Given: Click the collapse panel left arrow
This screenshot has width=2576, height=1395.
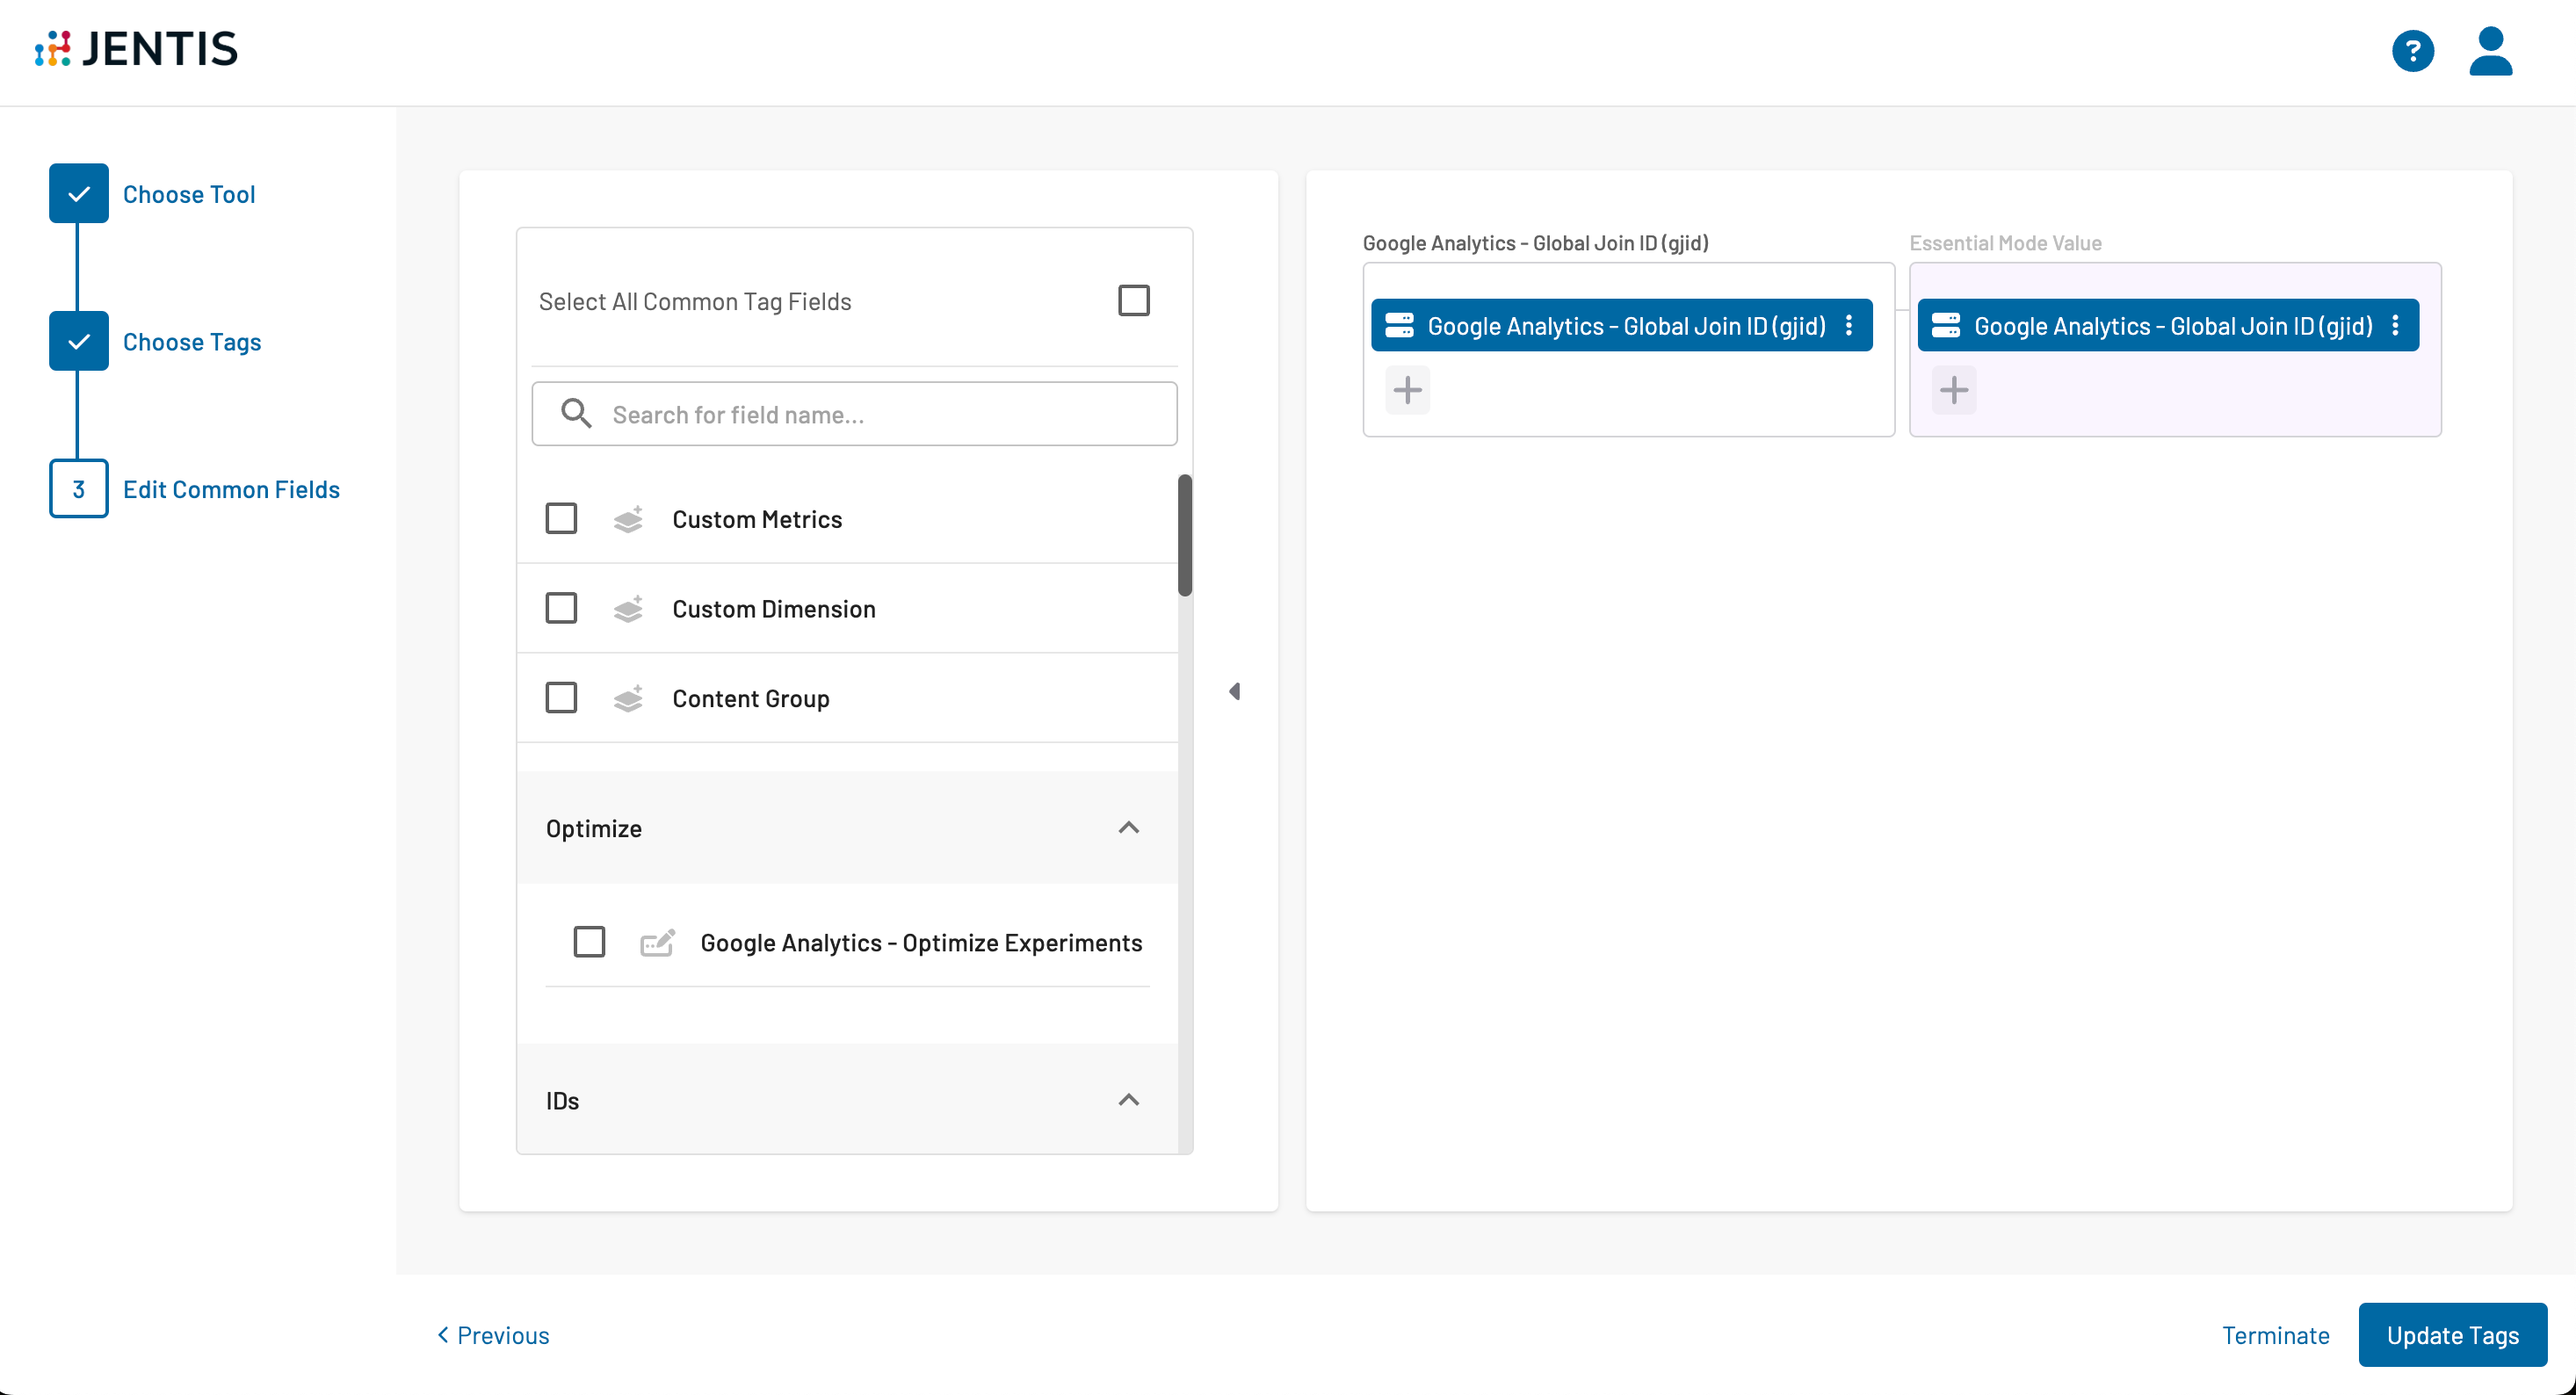Looking at the screenshot, I should pyautogui.click(x=1235, y=691).
